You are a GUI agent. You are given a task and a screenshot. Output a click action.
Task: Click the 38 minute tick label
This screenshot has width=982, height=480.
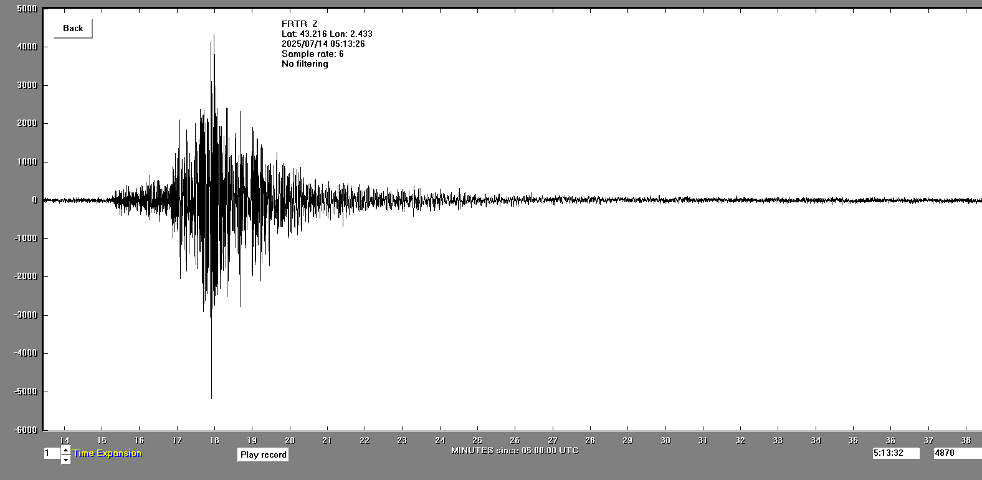tap(966, 440)
